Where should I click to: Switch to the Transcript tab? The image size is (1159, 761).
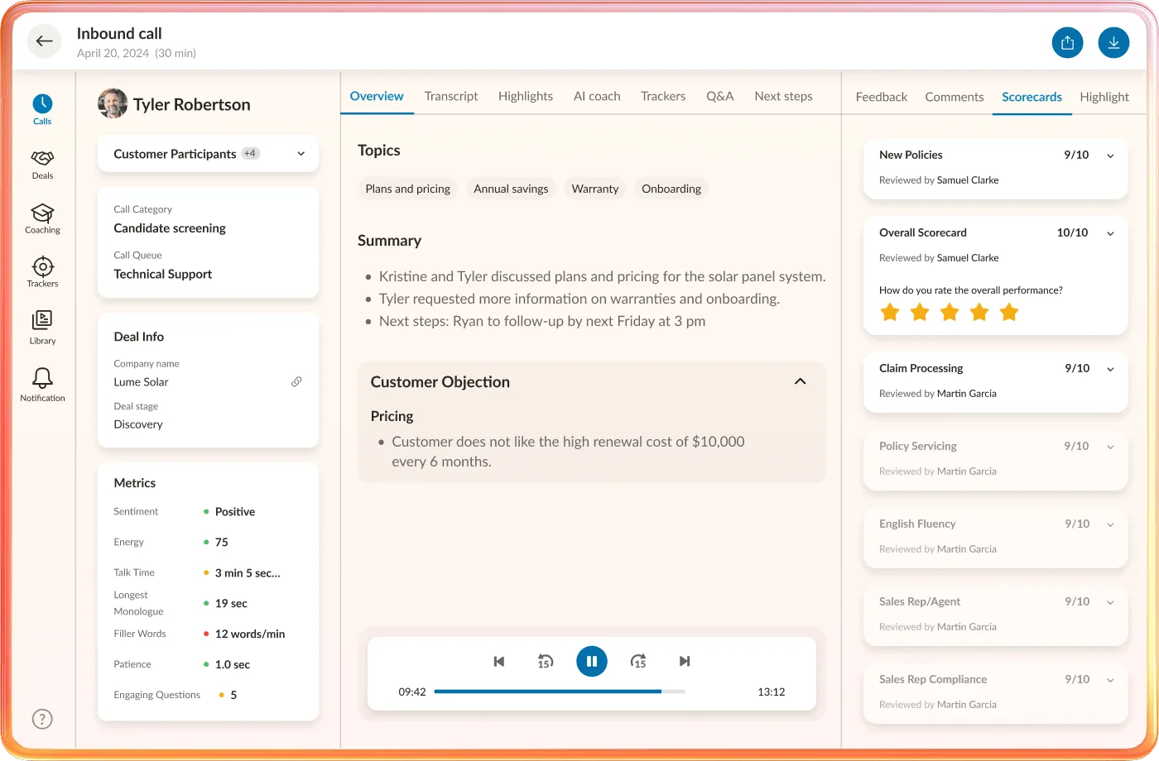(451, 96)
